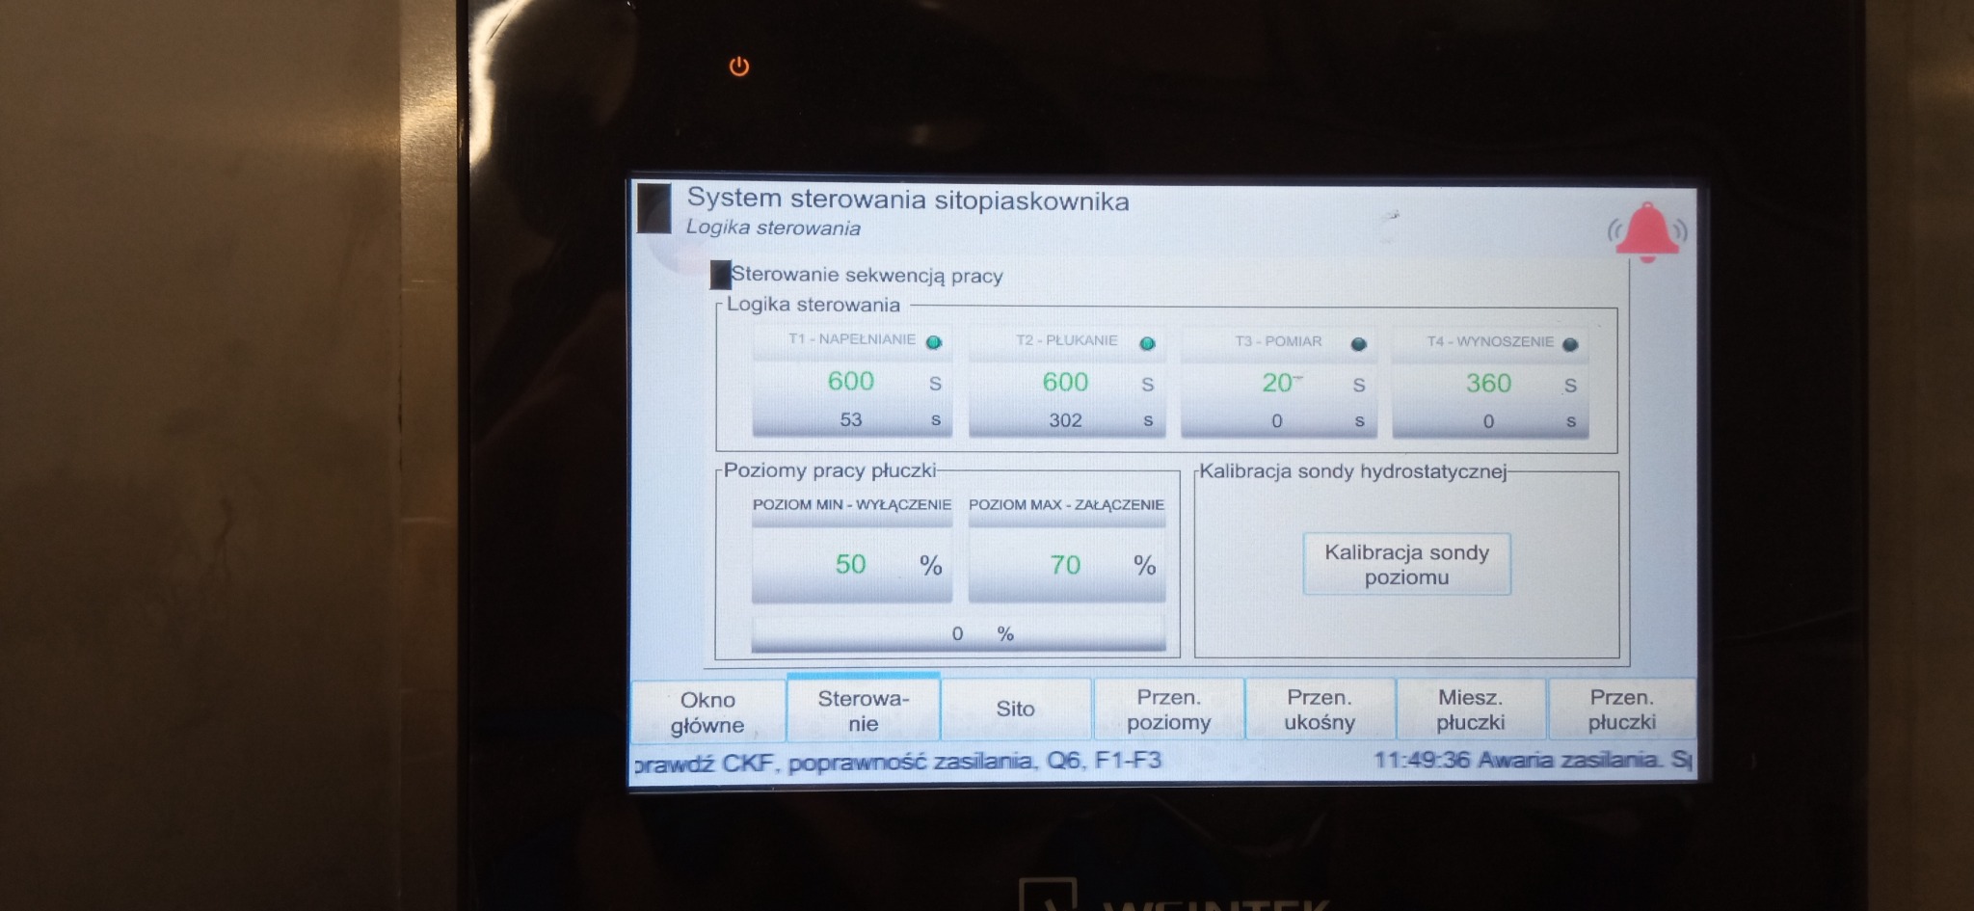
Task: Click the square marker before "Sterowanie sekwencją pracy"
Action: pos(719,276)
